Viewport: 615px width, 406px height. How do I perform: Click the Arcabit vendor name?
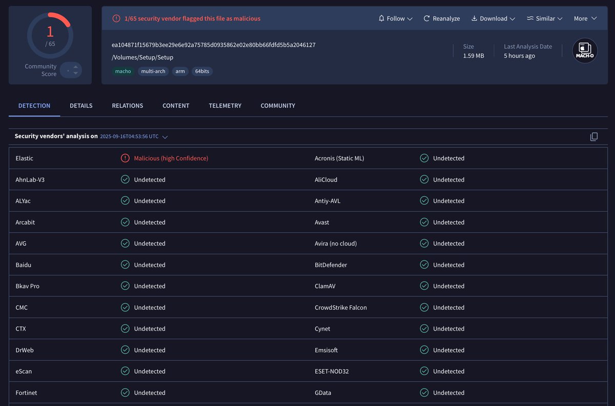(x=25, y=222)
